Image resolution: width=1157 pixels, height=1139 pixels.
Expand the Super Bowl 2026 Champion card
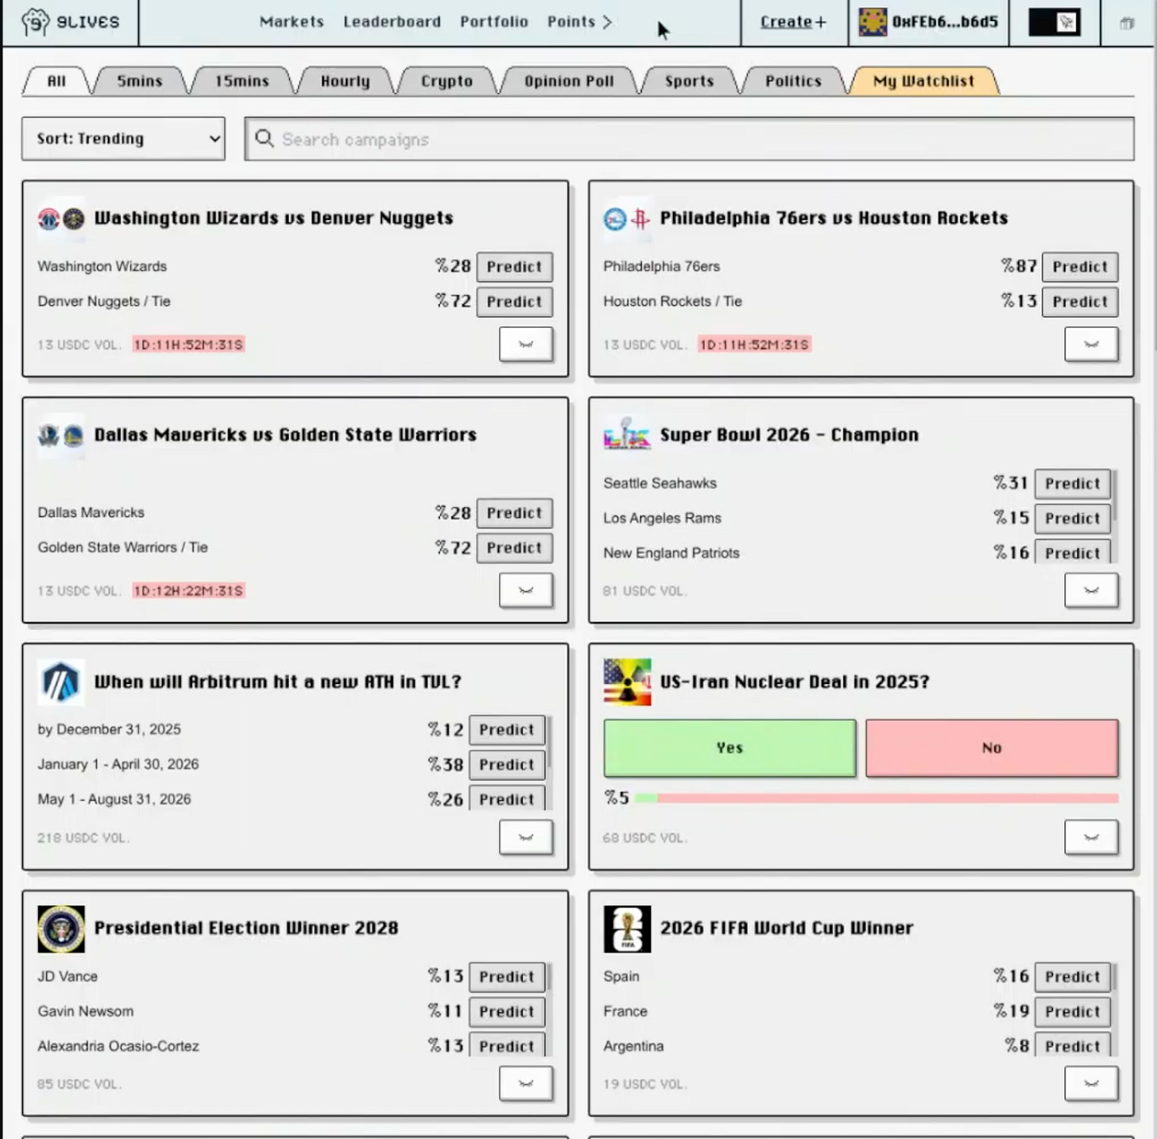[x=1091, y=590]
